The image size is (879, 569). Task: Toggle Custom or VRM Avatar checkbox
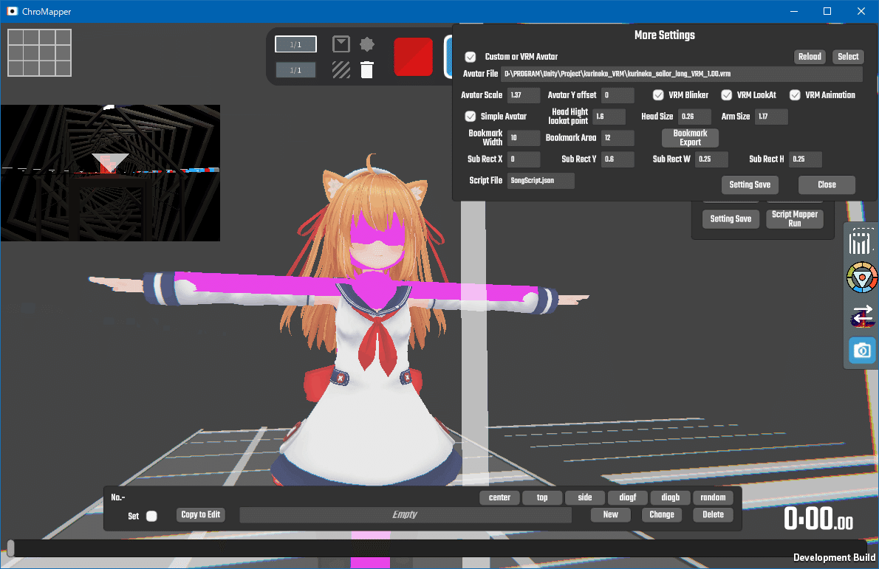(471, 57)
